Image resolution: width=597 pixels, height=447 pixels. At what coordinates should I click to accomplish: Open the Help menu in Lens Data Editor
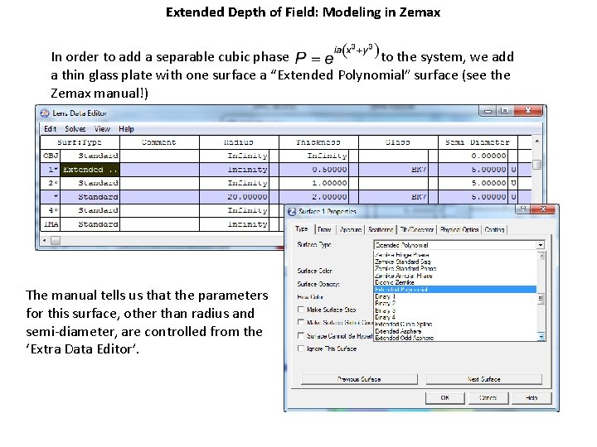click(126, 129)
